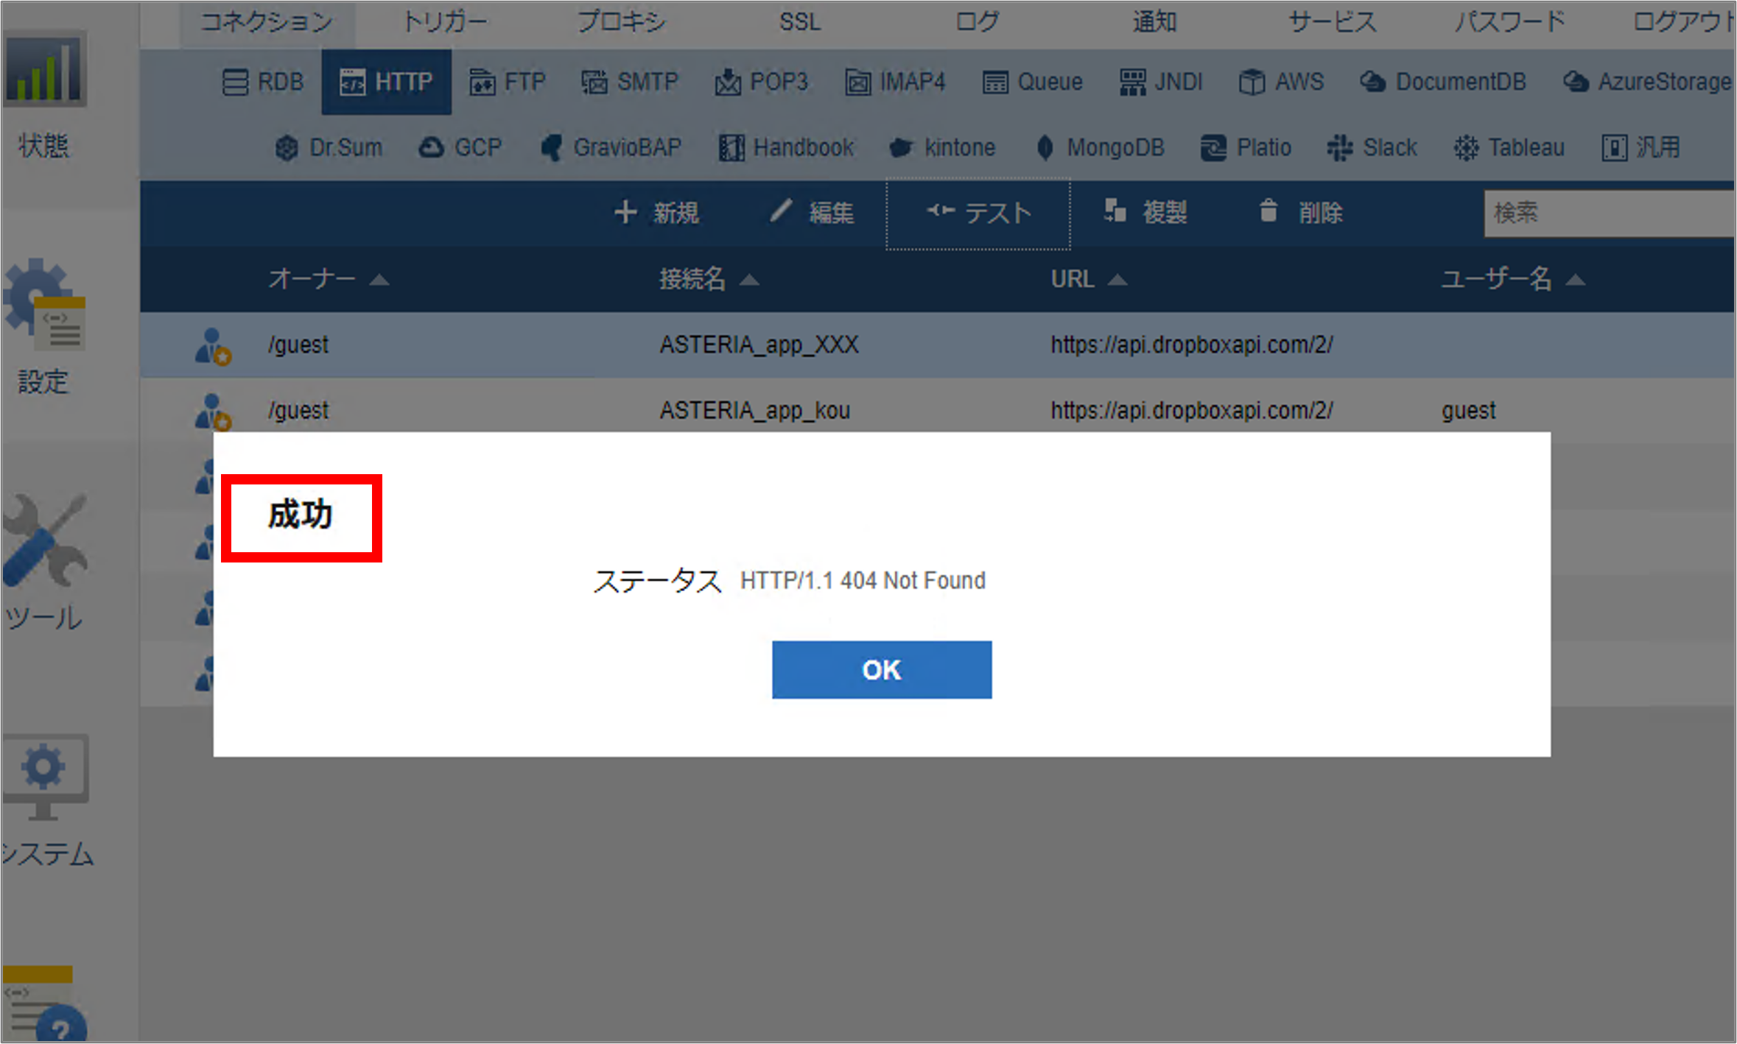Click the テスト test connection button
This screenshot has width=1737, height=1044.
point(978,214)
